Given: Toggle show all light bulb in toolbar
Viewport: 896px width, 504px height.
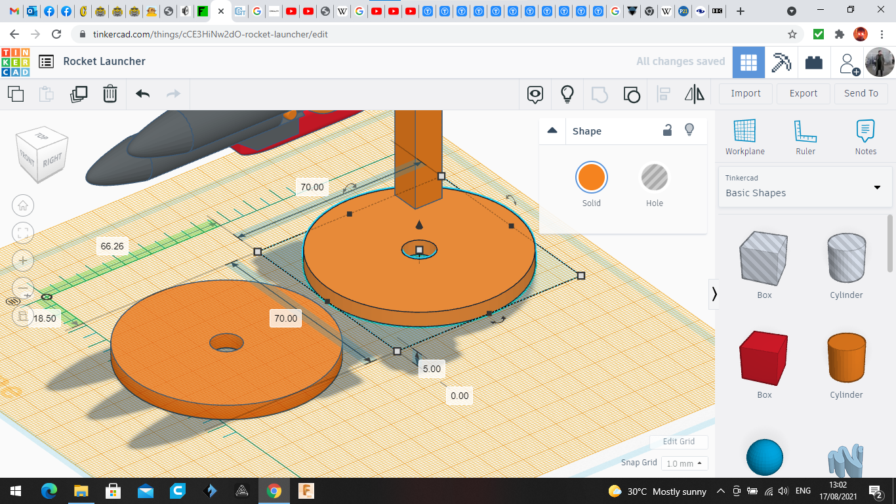Looking at the screenshot, I should [567, 94].
